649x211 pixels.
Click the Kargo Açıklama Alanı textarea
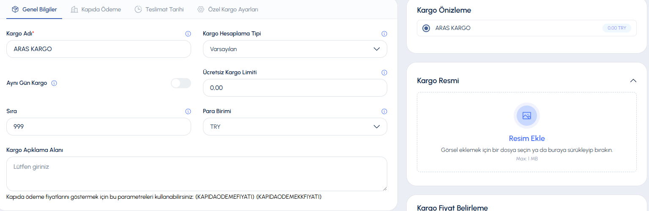[197, 174]
